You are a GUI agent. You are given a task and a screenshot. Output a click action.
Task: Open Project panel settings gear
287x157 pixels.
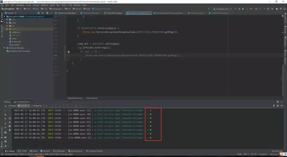[47, 13]
